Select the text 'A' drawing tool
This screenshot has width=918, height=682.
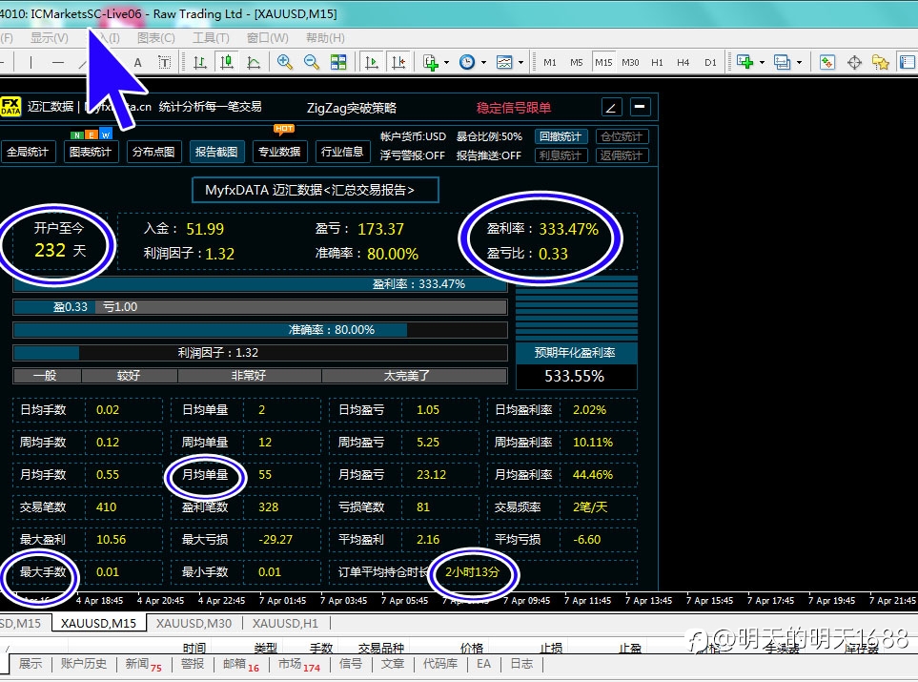point(137,62)
